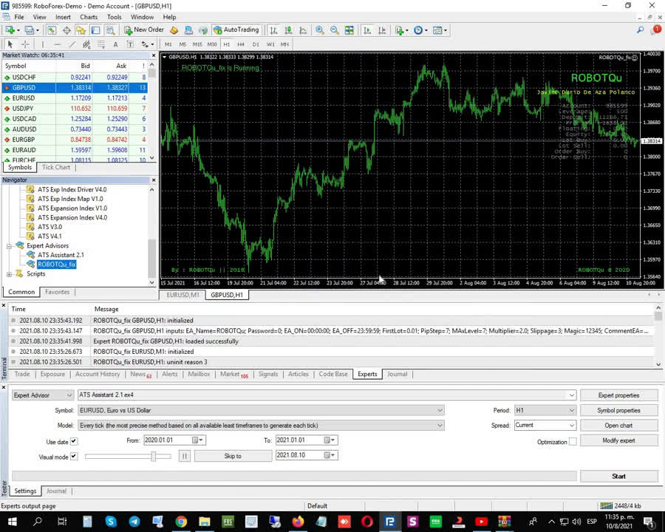Toggle the Auto Scroll chart icon
The width and height of the screenshot is (665, 532).
click(367, 30)
